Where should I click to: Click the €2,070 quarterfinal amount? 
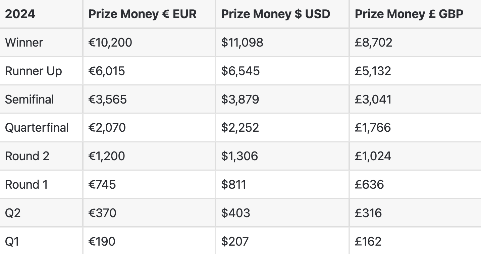pos(107,128)
